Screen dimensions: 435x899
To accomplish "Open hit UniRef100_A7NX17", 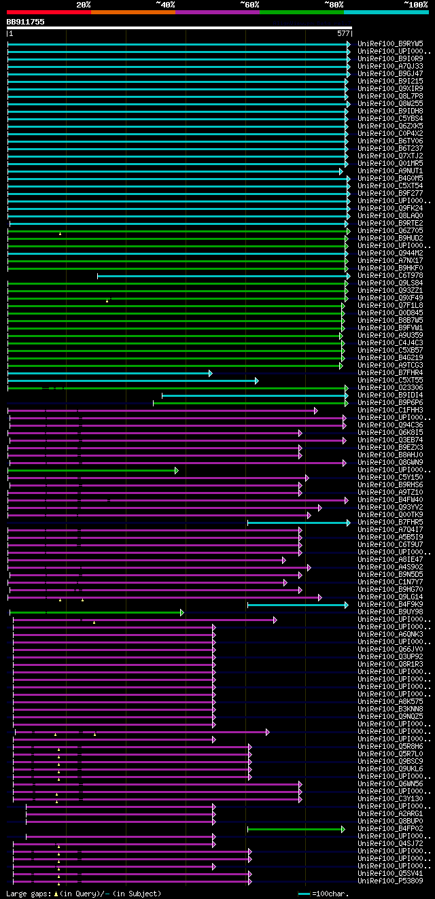I will tap(390, 260).
